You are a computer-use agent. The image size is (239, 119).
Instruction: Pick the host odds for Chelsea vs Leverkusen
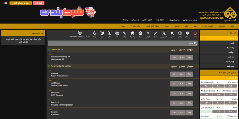pos(174,74)
